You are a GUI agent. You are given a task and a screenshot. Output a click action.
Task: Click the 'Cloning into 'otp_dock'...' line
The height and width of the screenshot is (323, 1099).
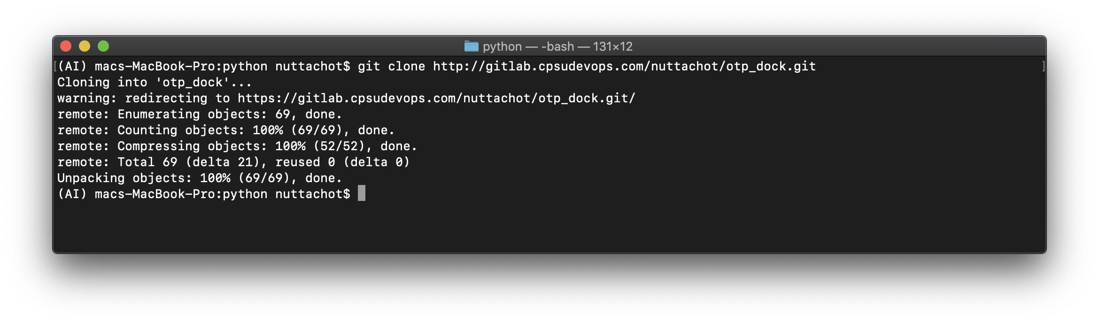[x=155, y=82]
